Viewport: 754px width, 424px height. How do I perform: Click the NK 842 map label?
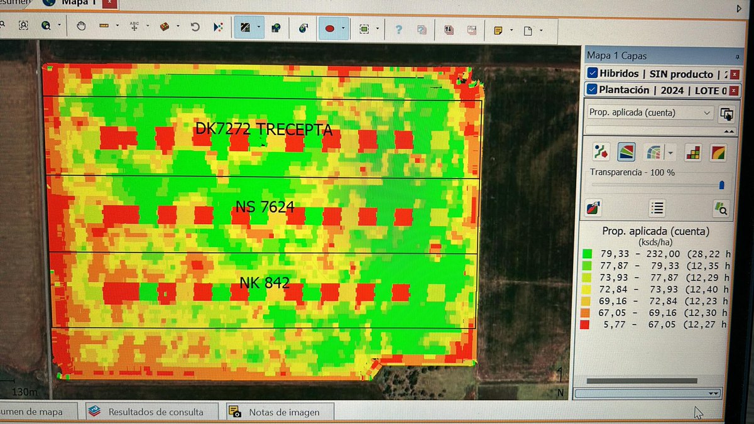click(264, 283)
